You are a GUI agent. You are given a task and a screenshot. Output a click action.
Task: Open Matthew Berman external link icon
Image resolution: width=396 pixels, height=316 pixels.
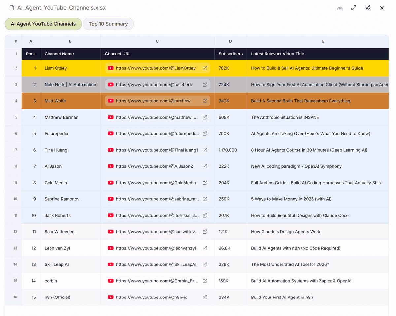pyautogui.click(x=205, y=117)
